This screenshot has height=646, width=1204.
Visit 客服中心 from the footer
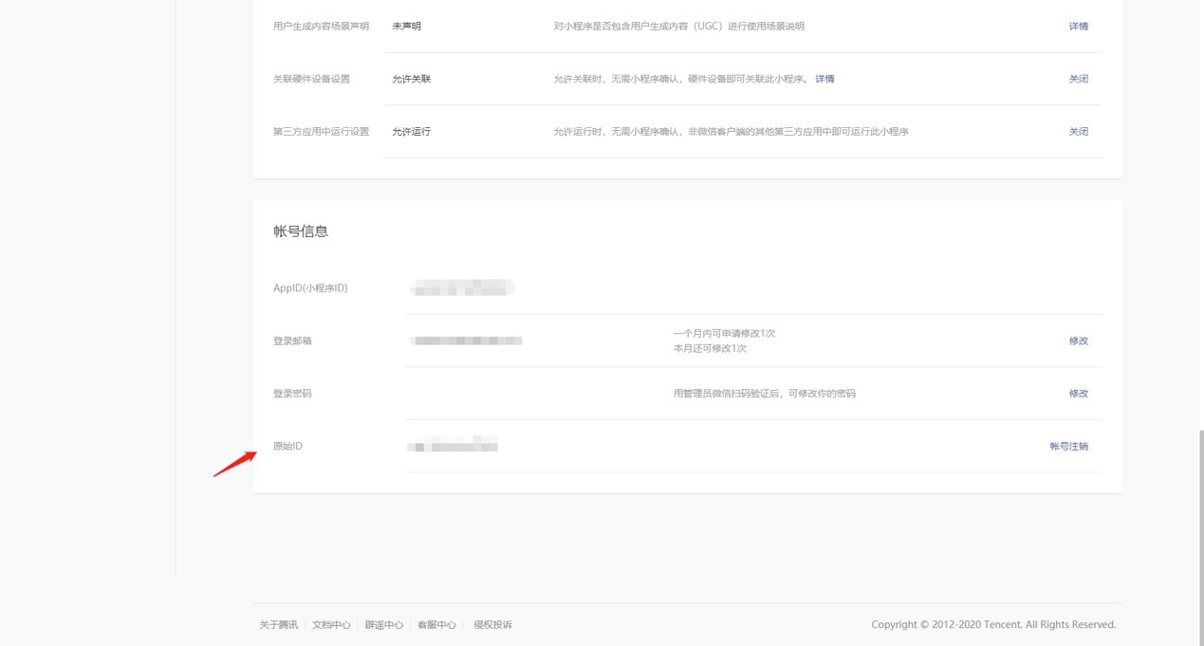coord(436,625)
